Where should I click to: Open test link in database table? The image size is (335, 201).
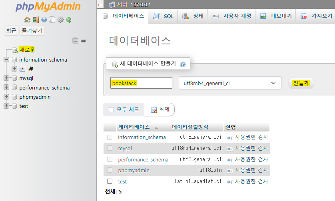click(x=122, y=181)
